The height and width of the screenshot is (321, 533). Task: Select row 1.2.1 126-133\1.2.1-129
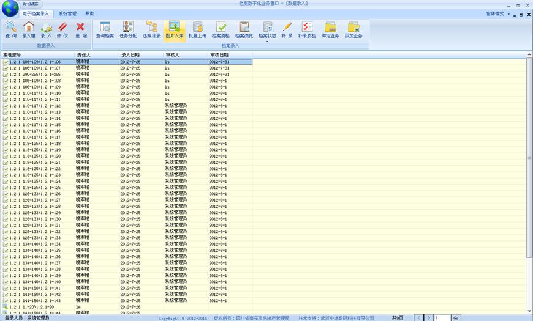point(127,213)
